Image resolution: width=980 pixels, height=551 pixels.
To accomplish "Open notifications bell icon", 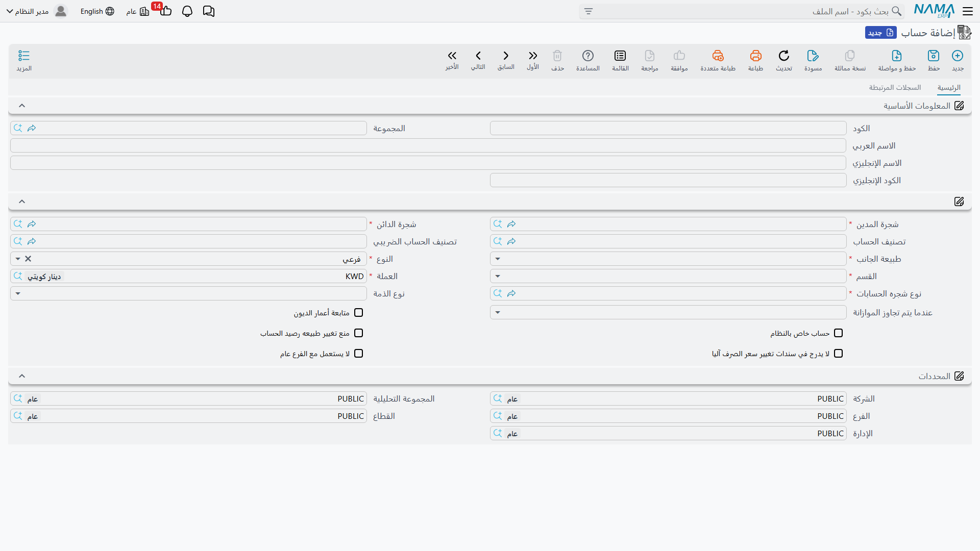I will pyautogui.click(x=187, y=11).
